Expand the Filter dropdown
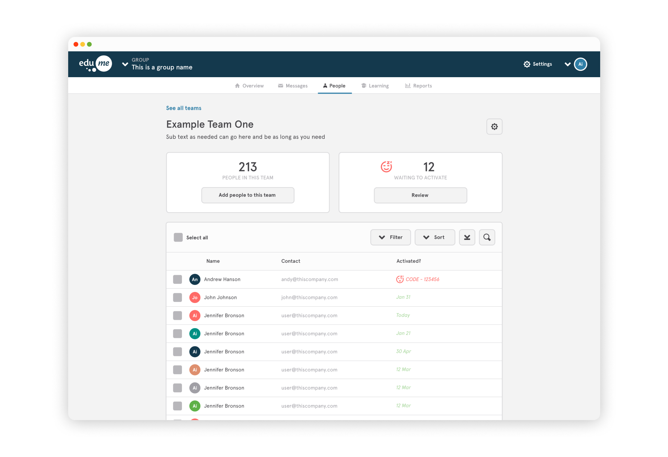 (x=390, y=237)
